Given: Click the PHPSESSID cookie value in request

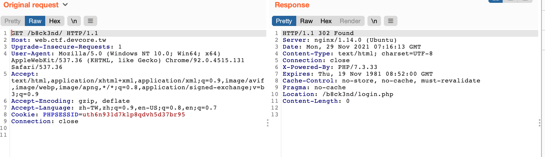Looking at the screenshot, I should pyautogui.click(x=134, y=115).
